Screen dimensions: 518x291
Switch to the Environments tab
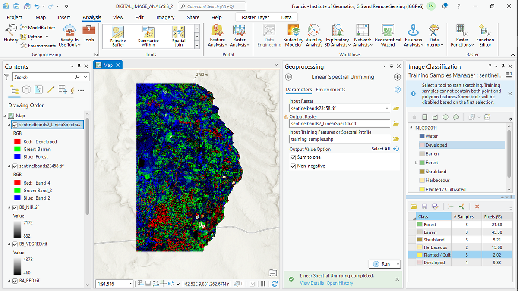point(331,90)
